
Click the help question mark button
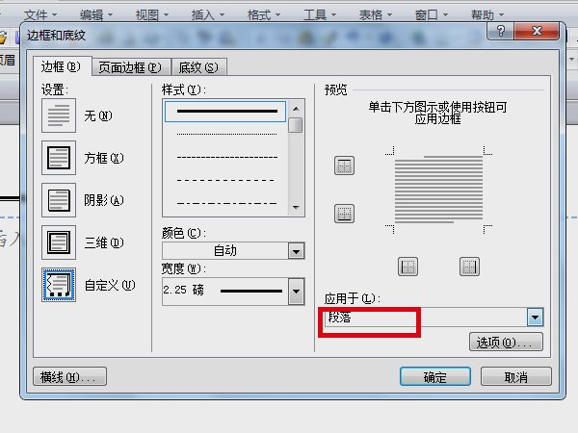501,31
